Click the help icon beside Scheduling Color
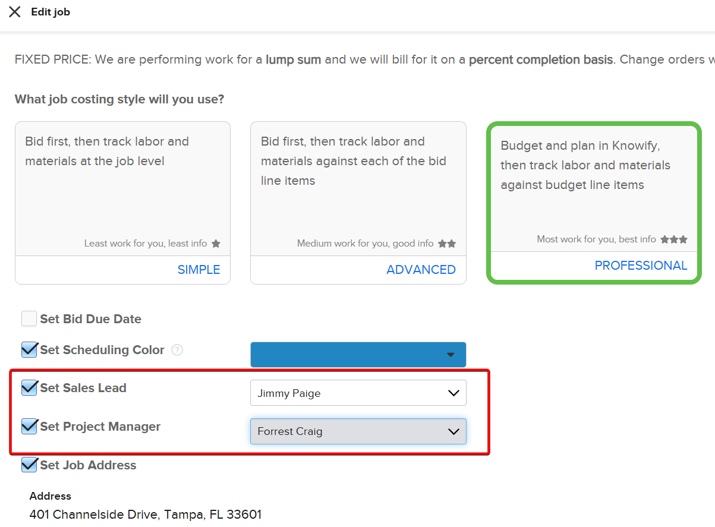This screenshot has width=715, height=527. 177,350
